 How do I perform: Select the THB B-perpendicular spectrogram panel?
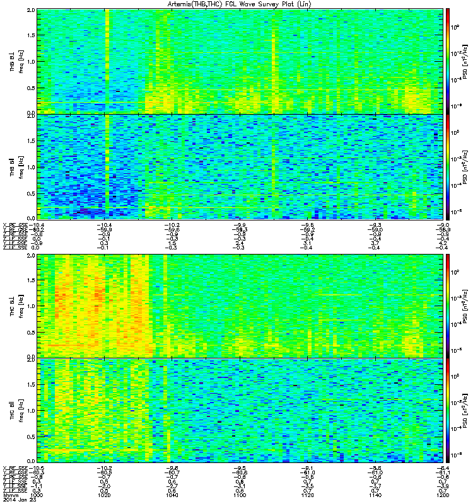click(240, 61)
